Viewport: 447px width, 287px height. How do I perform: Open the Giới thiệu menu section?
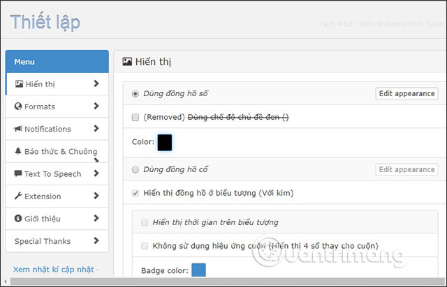57,219
